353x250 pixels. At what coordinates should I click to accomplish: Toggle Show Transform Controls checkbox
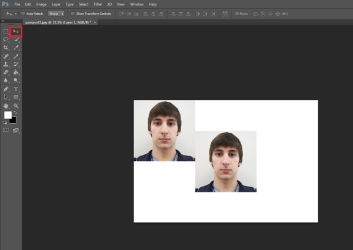pyautogui.click(x=73, y=13)
